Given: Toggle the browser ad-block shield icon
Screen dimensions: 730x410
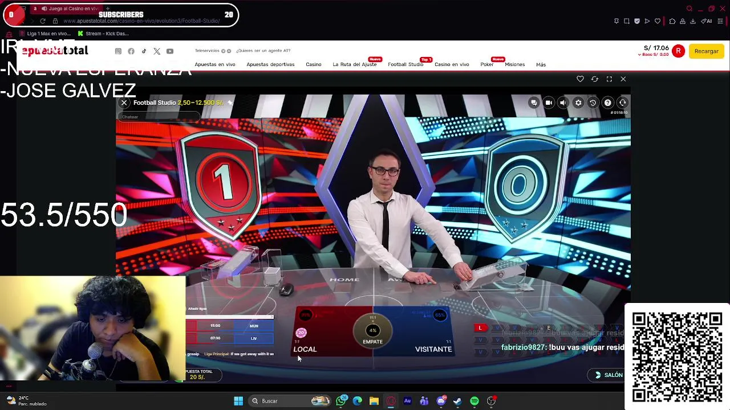Looking at the screenshot, I should click(637, 21).
